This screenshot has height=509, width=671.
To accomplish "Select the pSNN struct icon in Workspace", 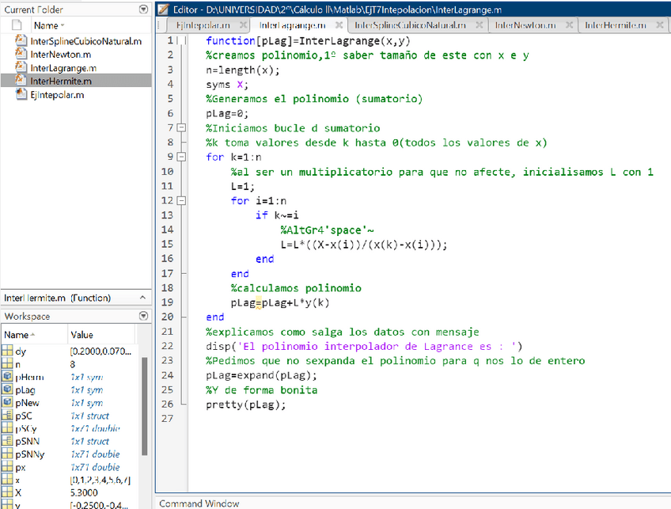I will (x=7, y=441).
